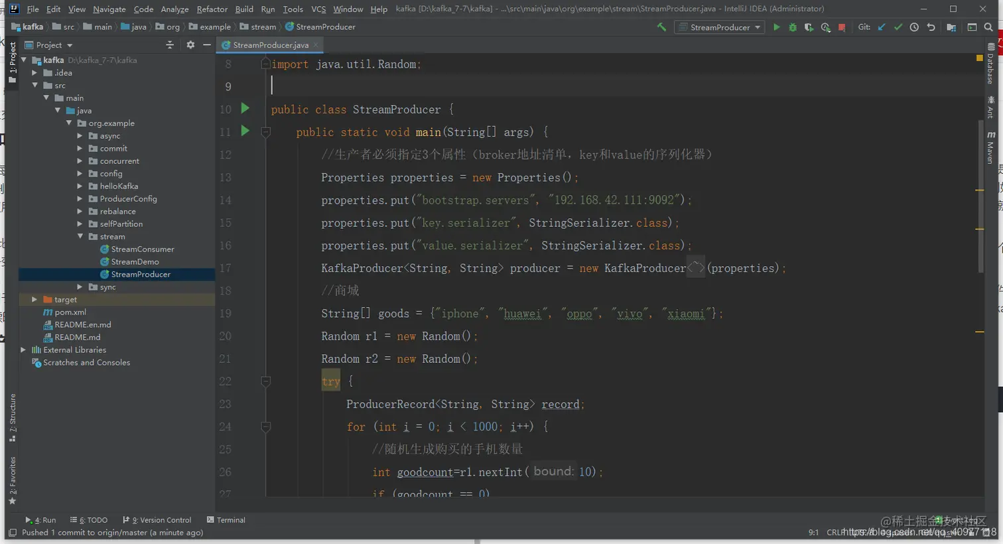
Task: Open the Favorites side tool tab
Action: pos(12,480)
